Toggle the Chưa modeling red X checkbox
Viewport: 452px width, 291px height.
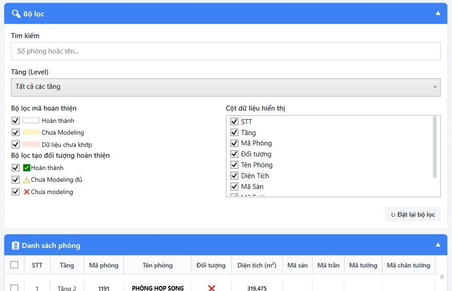click(x=15, y=192)
